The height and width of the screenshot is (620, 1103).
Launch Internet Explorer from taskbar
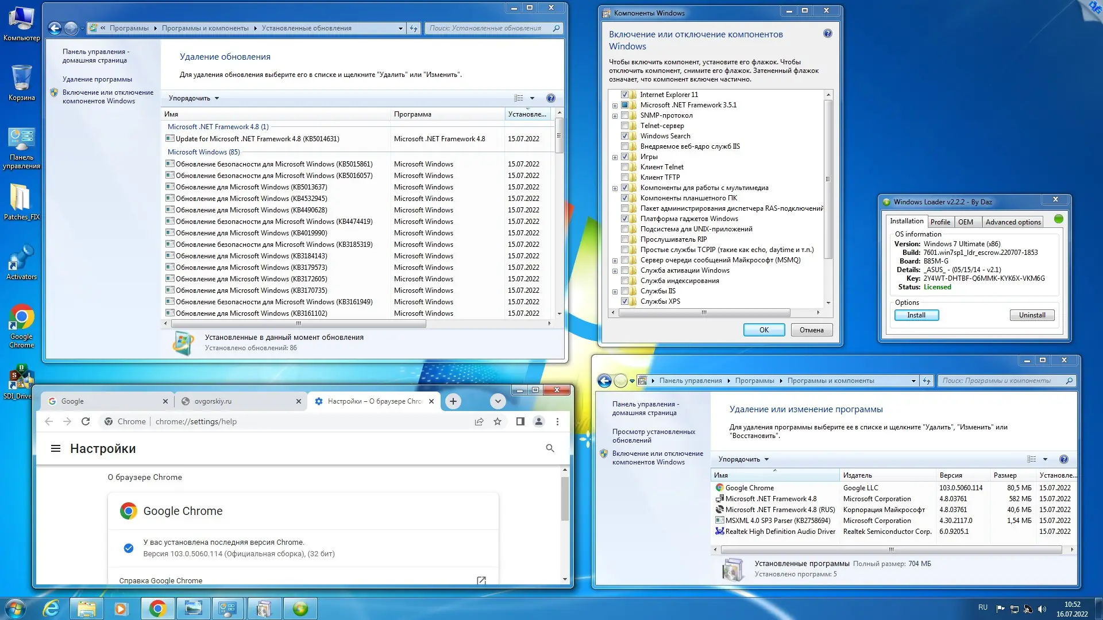click(x=51, y=609)
